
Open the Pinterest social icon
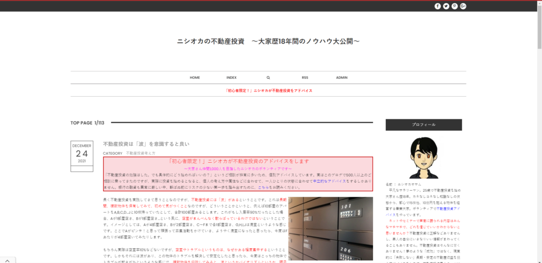tap(455, 6)
